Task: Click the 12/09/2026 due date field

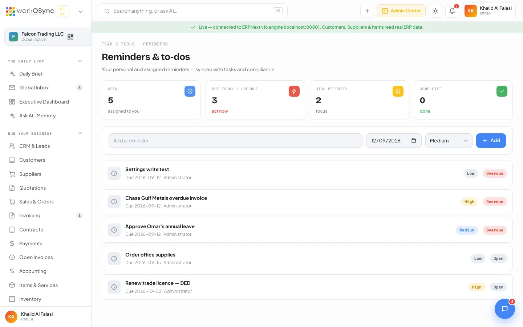Action: click(394, 141)
